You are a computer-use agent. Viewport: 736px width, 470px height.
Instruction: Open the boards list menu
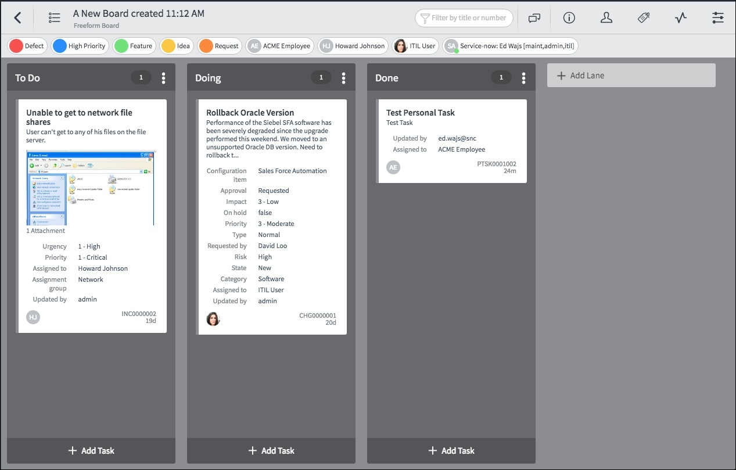54,17
